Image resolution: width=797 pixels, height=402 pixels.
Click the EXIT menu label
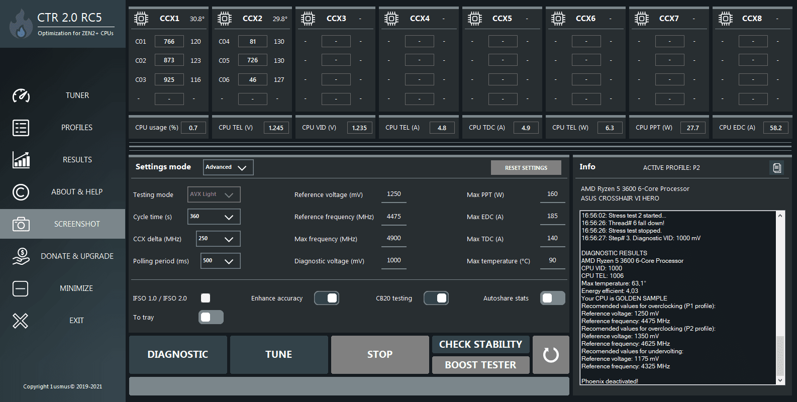76,321
